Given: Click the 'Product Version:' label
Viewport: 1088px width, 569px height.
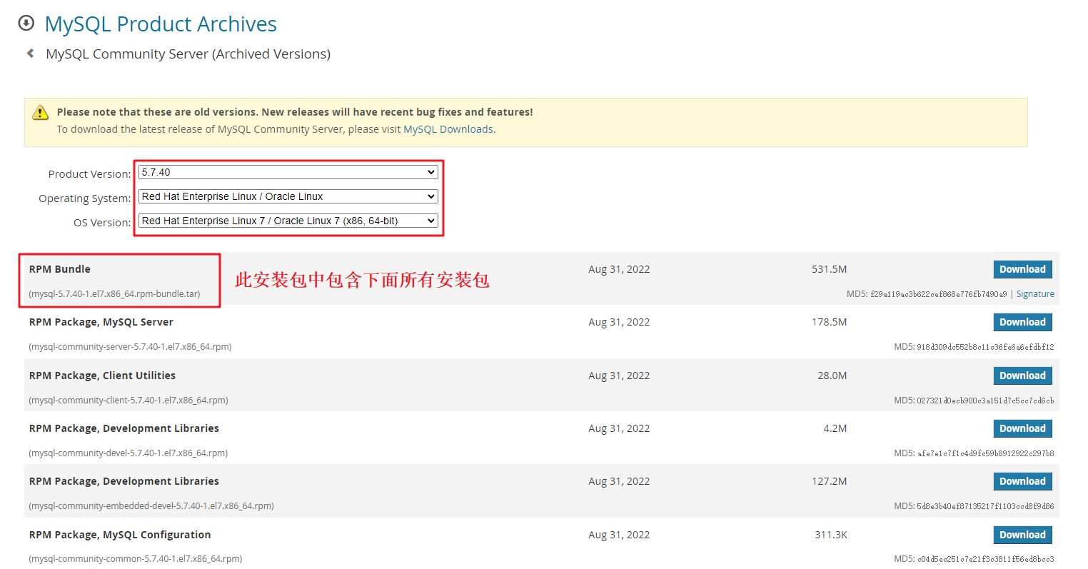Looking at the screenshot, I should (x=89, y=174).
